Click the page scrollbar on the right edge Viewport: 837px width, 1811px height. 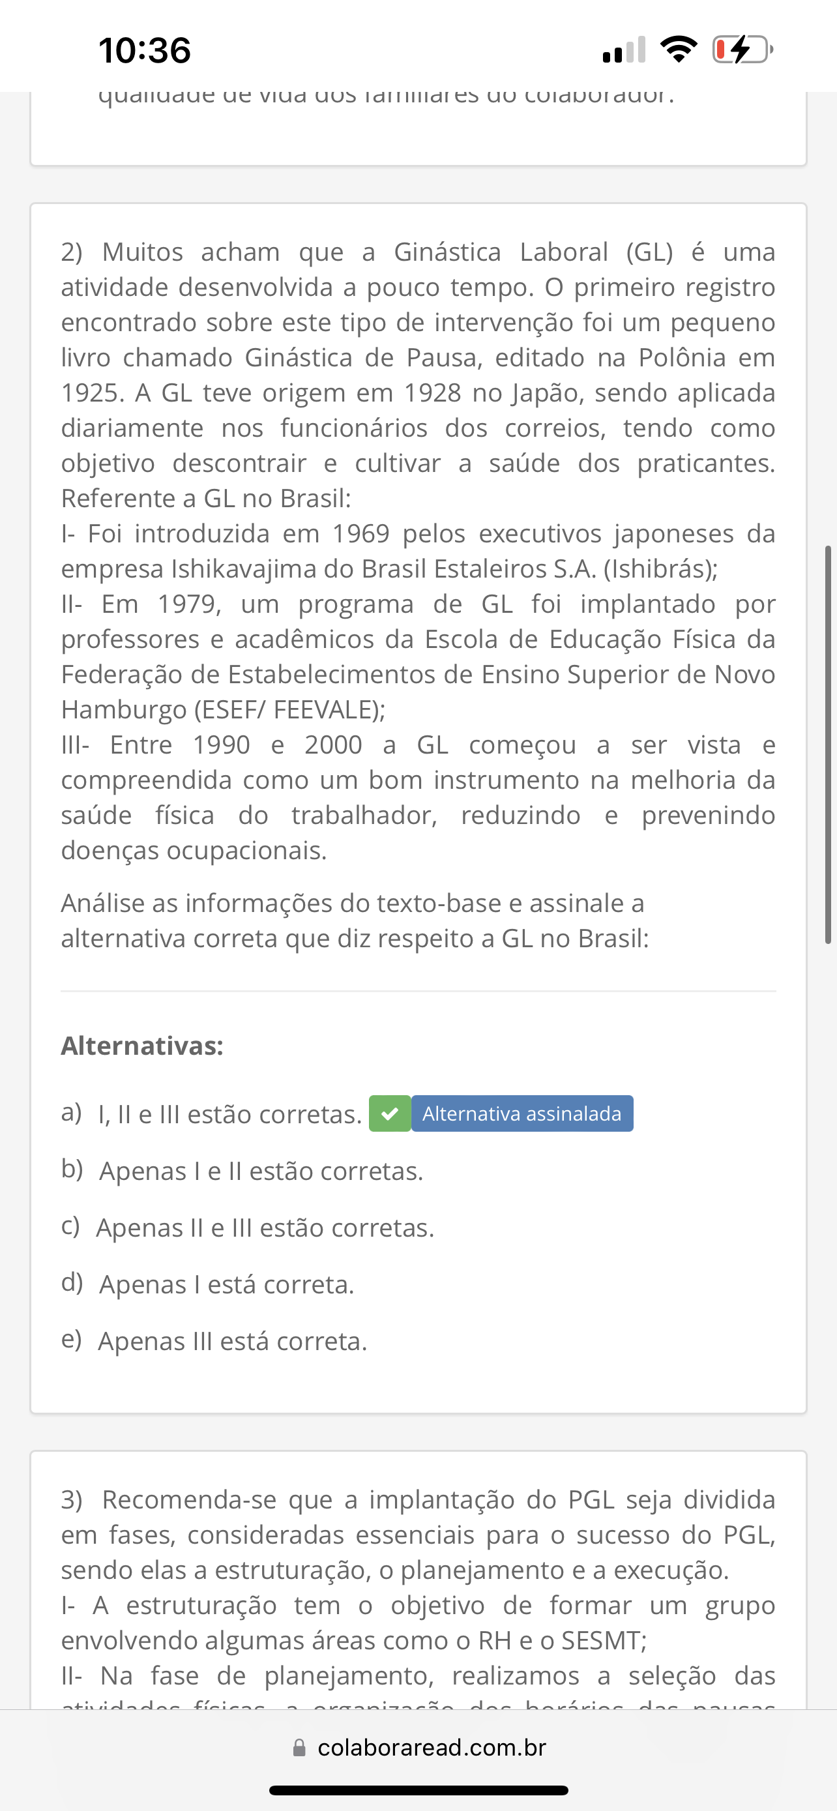pos(828,744)
